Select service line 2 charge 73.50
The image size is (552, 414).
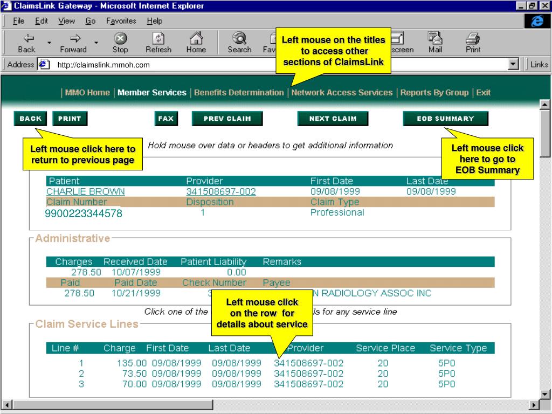pos(134,374)
